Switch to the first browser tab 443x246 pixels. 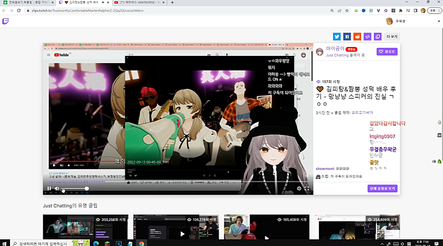(28, 3)
